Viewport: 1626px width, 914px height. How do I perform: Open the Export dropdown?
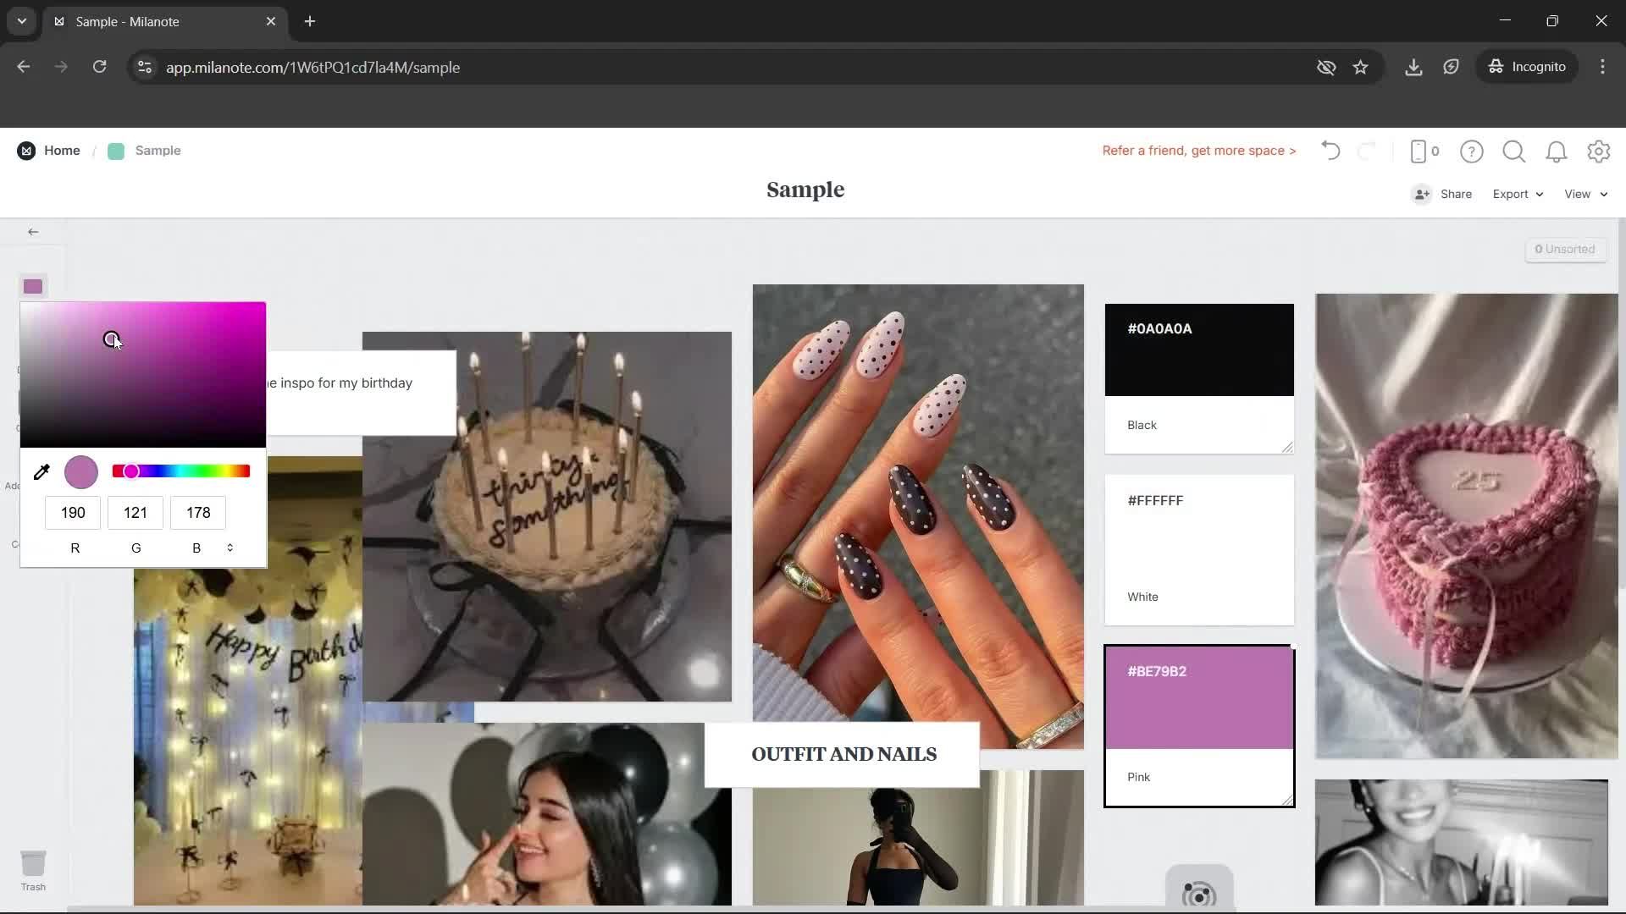coord(1516,194)
